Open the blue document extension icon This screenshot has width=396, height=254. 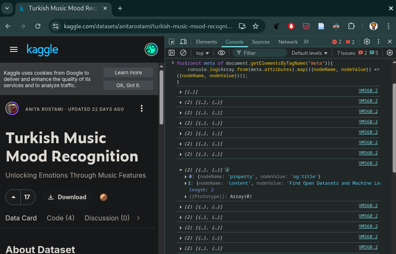tap(321, 26)
